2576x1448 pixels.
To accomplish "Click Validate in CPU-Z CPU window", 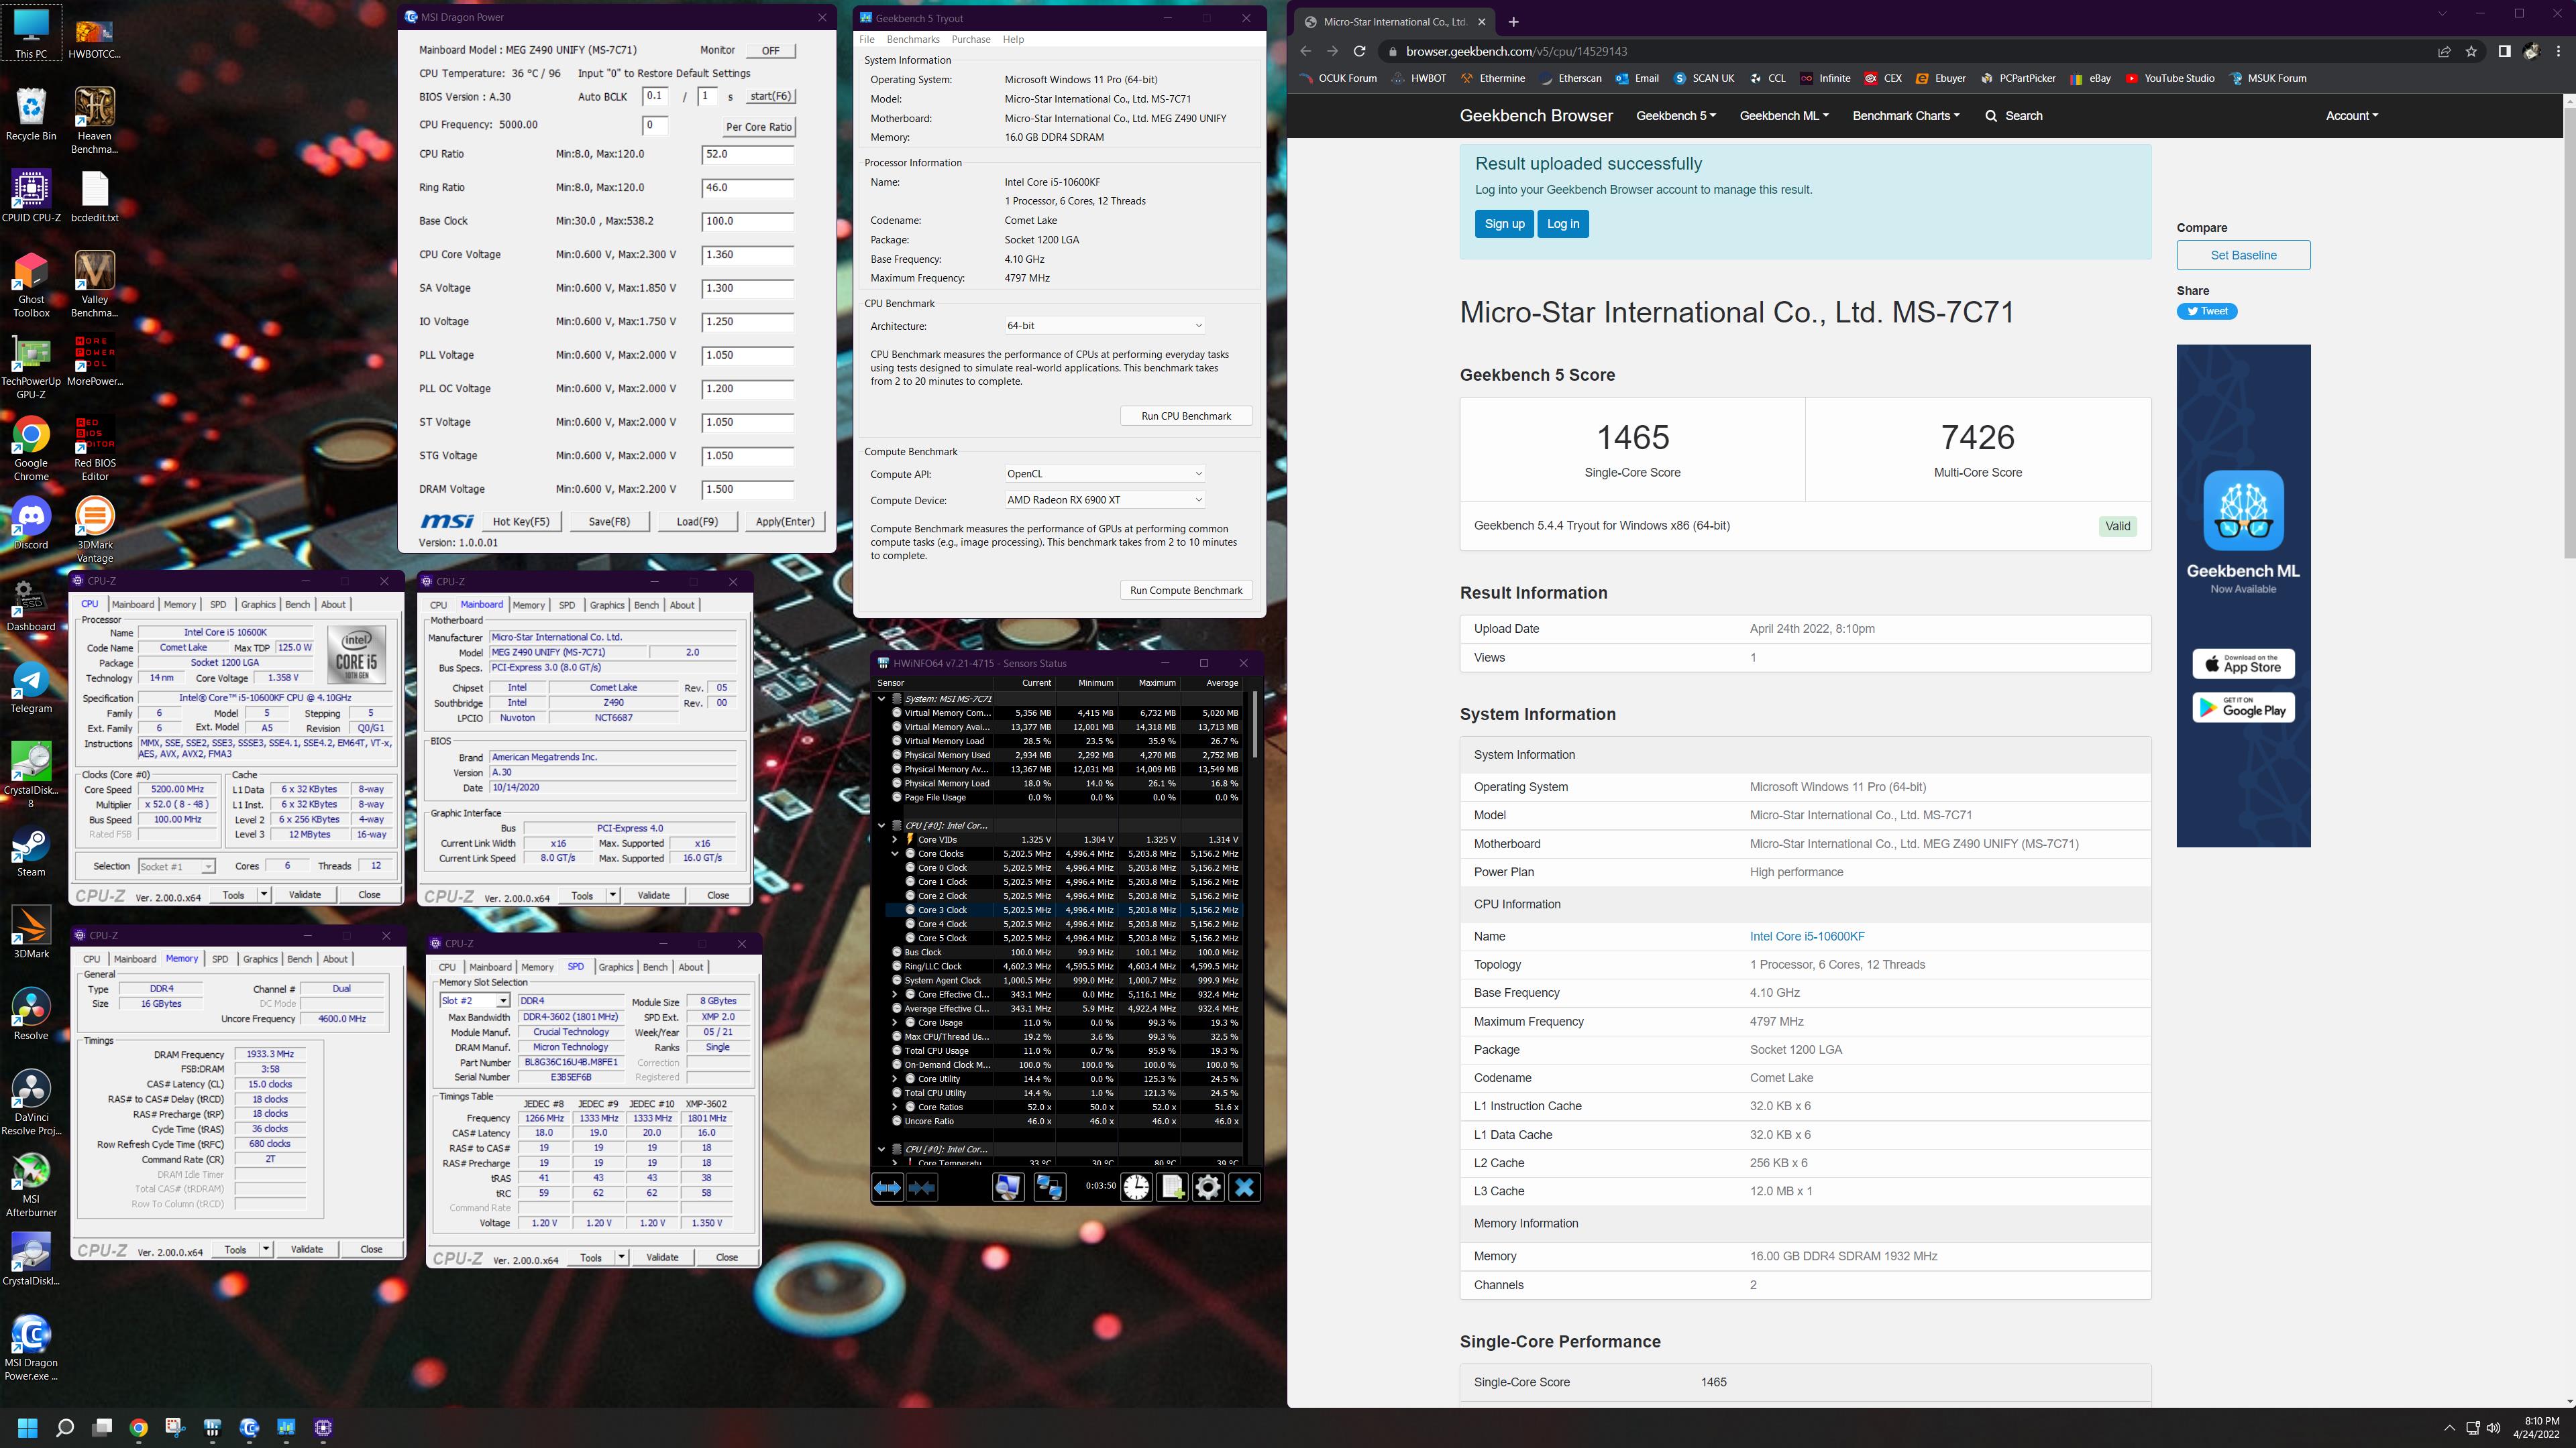I will click(305, 894).
